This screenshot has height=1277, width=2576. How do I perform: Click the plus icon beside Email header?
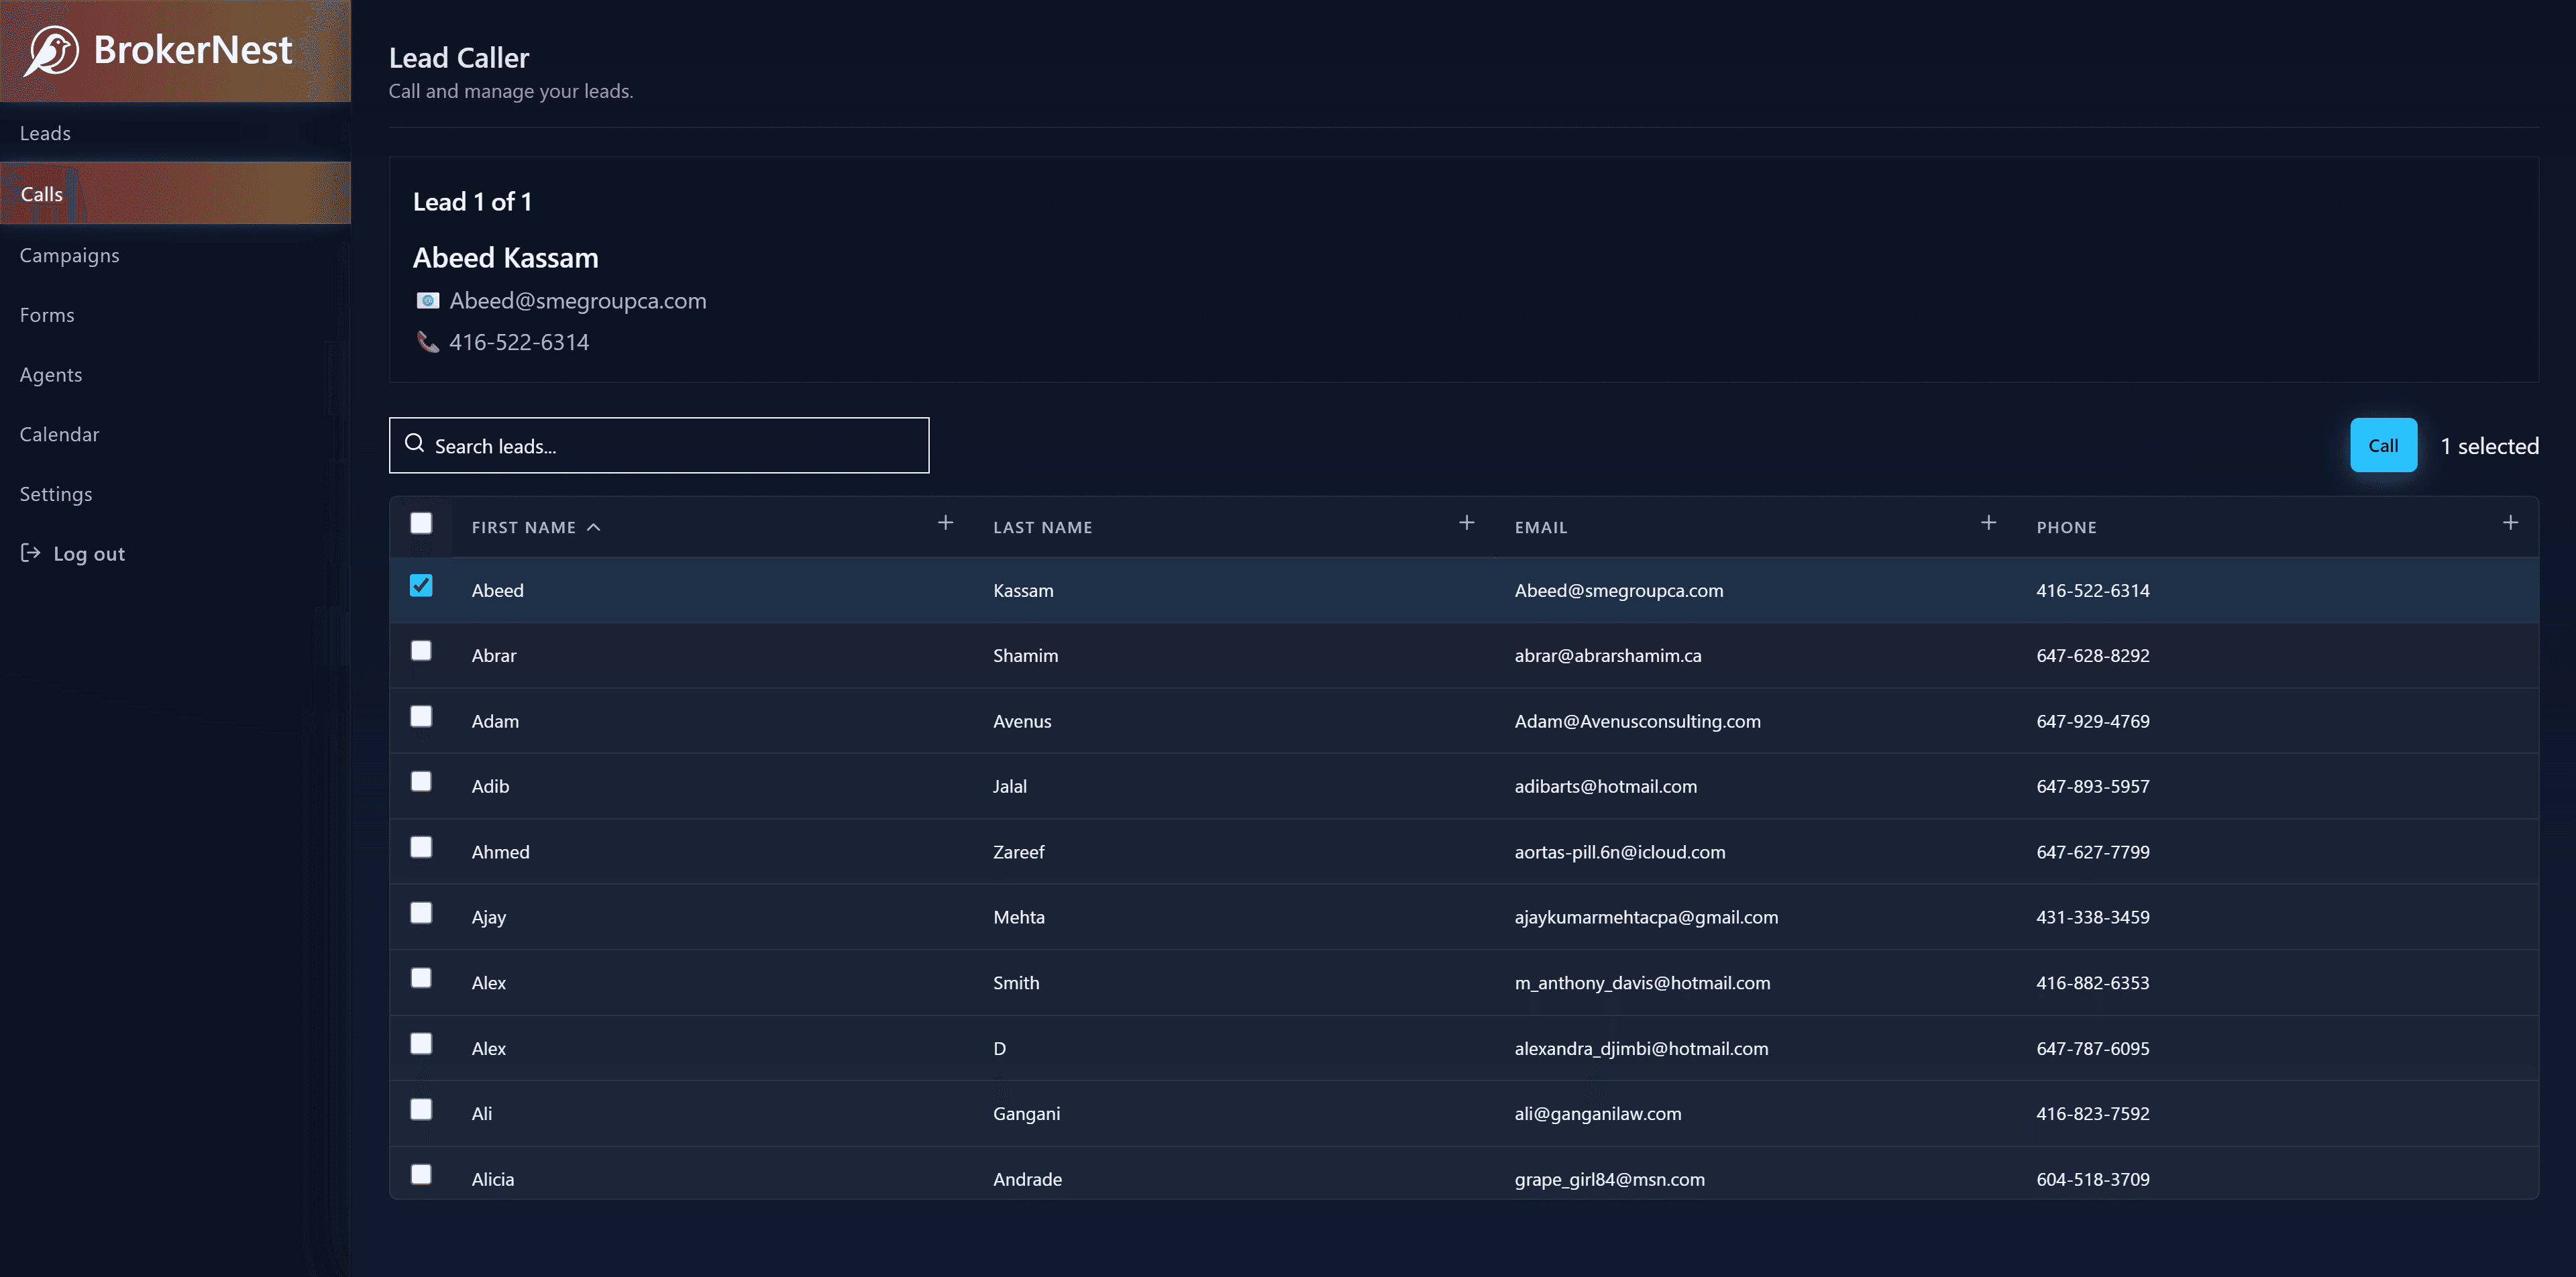[1989, 522]
